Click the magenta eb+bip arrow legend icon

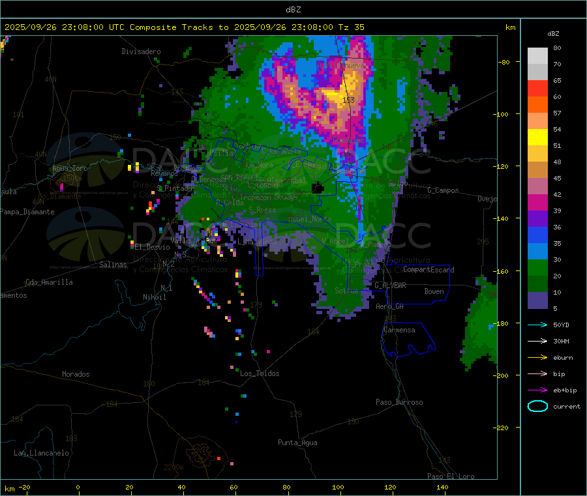(x=537, y=390)
